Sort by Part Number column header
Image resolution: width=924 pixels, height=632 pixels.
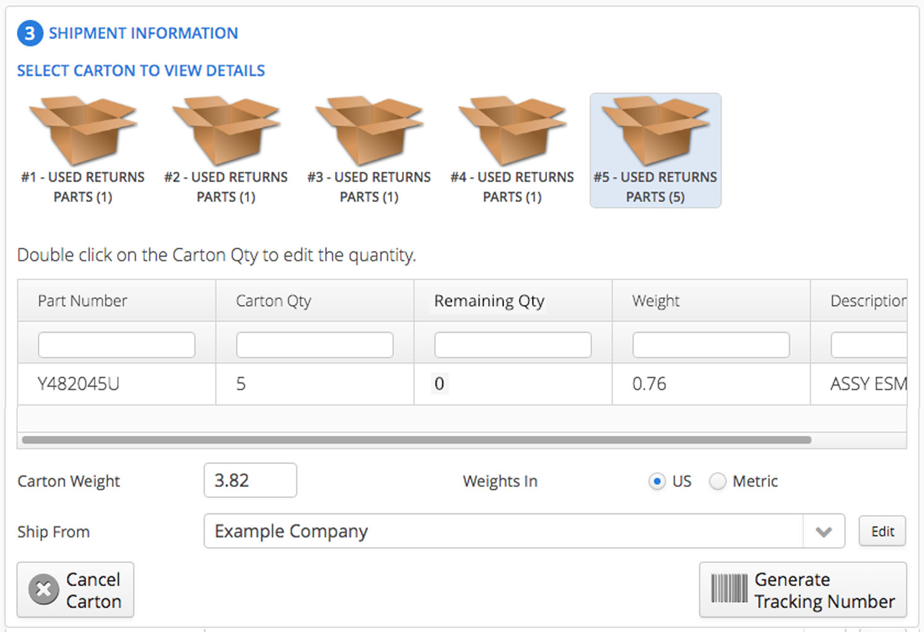pyautogui.click(x=116, y=301)
